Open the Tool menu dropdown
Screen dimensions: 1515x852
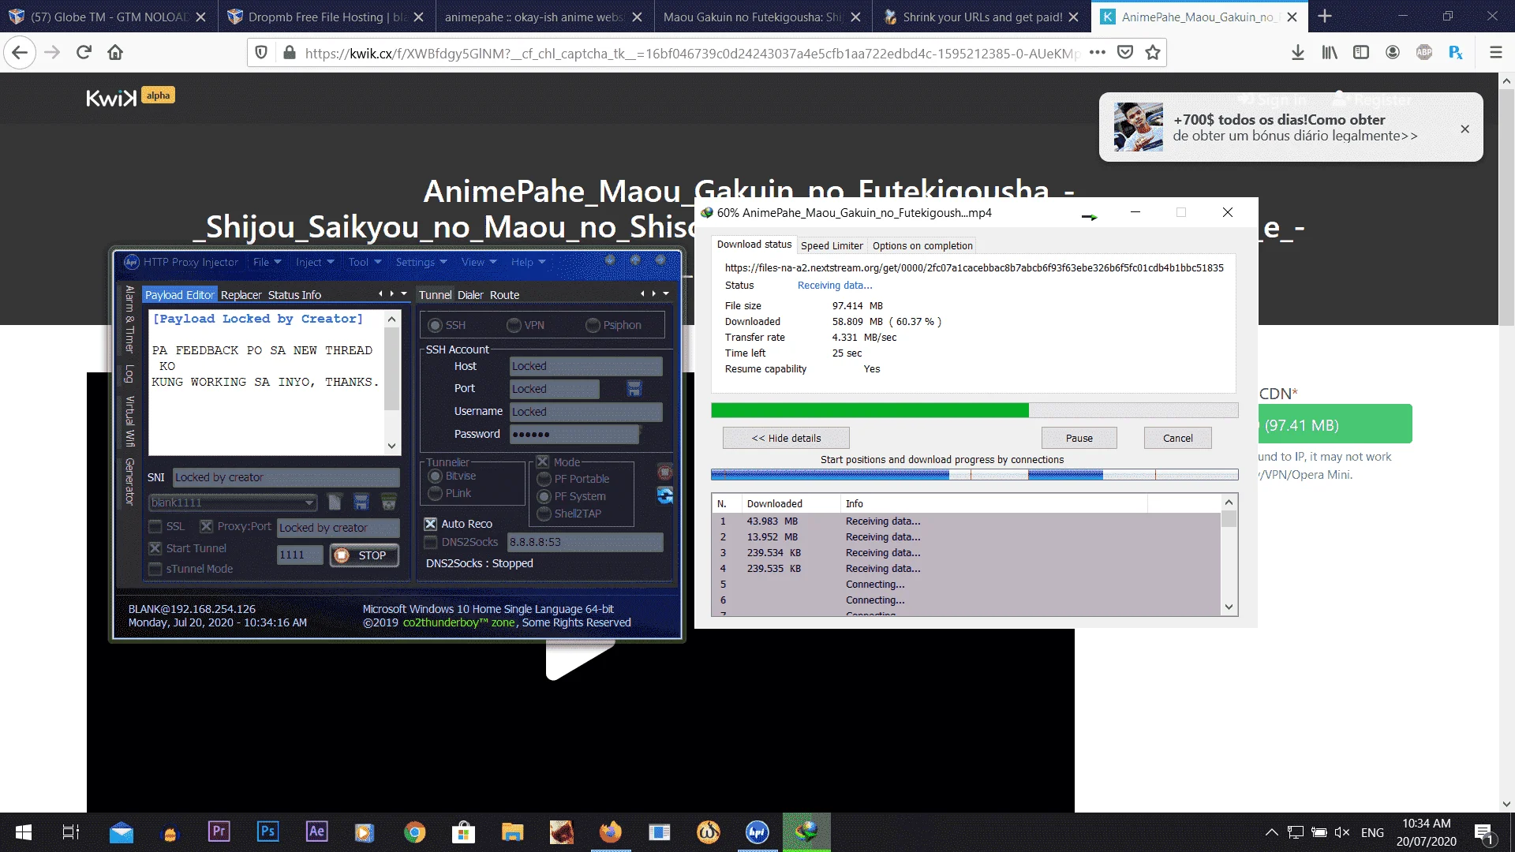(x=365, y=262)
